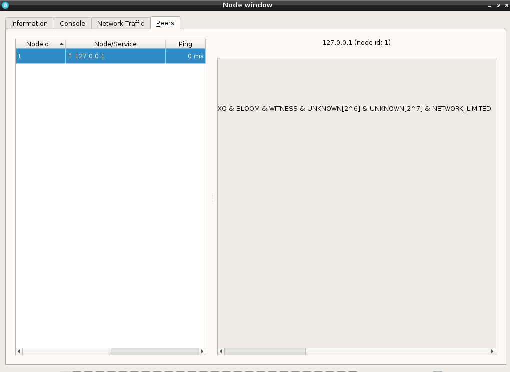This screenshot has height=372, width=510.
Task: Click the splitter handle between peer list and details
Action: tap(211, 197)
